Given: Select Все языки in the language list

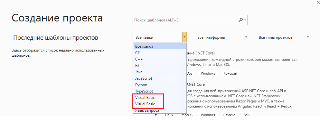Looking at the screenshot, I should tap(160, 46).
